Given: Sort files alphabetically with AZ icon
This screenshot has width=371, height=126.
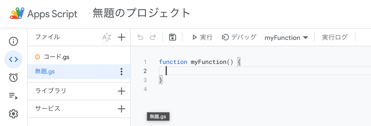Looking at the screenshot, I should click(107, 37).
